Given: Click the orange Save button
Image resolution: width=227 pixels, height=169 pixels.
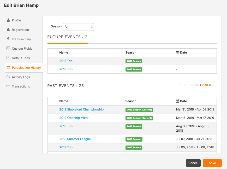Looking at the screenshot, I should click(212, 163).
